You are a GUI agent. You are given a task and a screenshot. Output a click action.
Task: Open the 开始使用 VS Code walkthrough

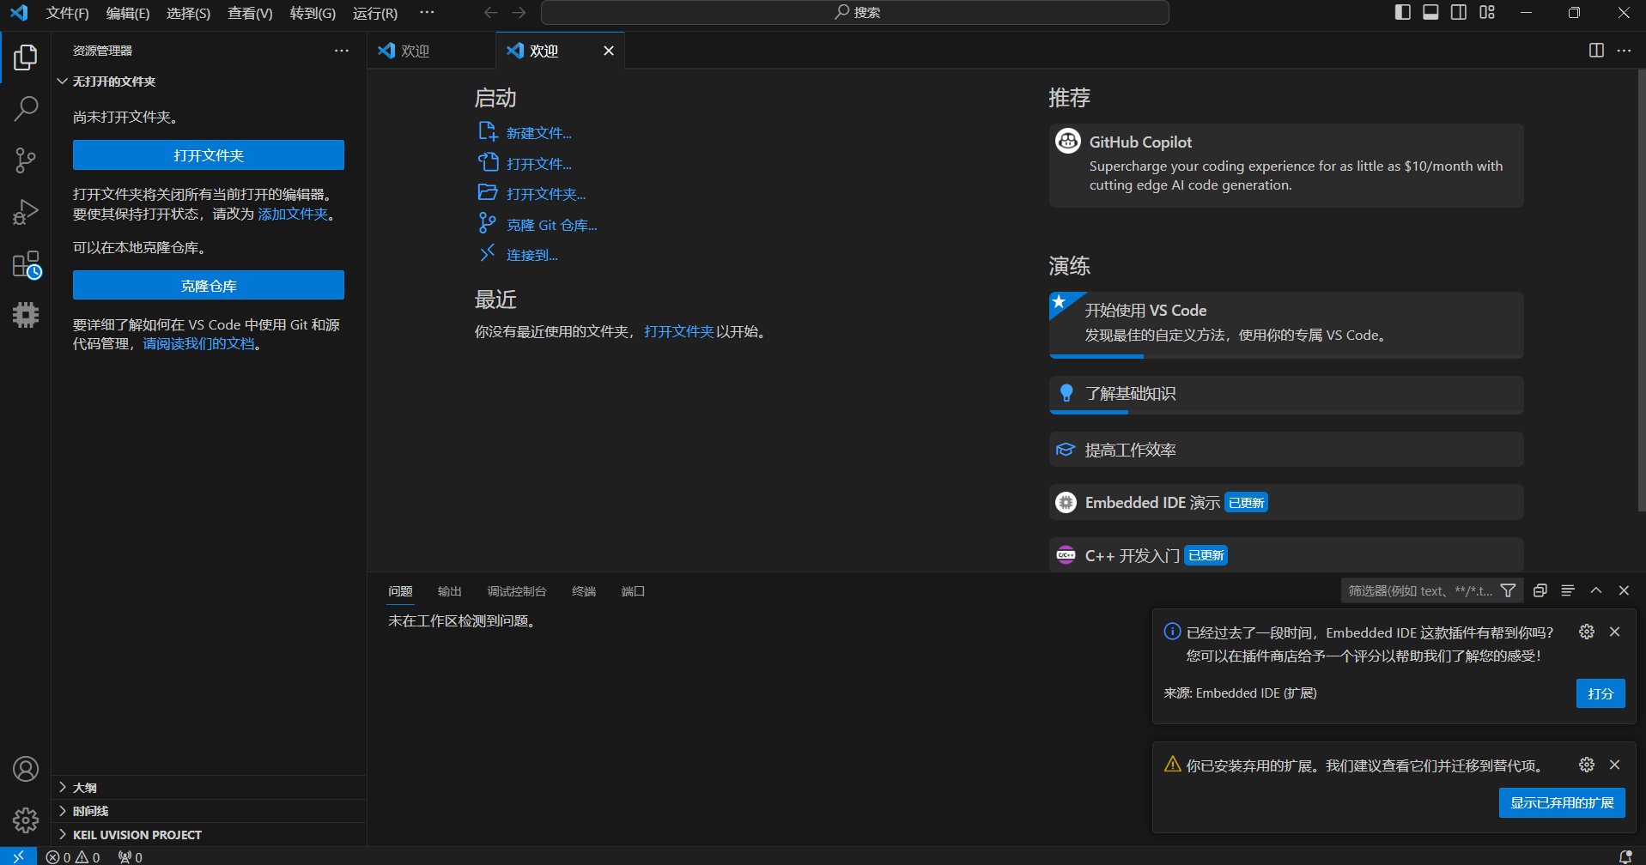click(1286, 324)
